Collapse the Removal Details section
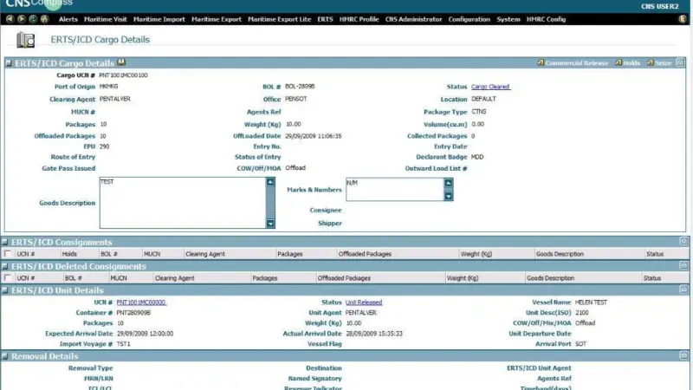693x390 pixels. [5, 356]
